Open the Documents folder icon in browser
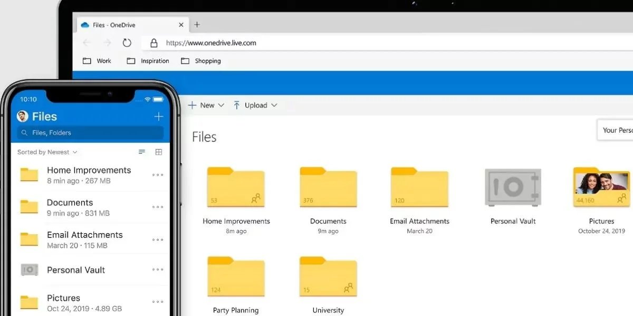Image resolution: width=633 pixels, height=316 pixels. pos(328,187)
